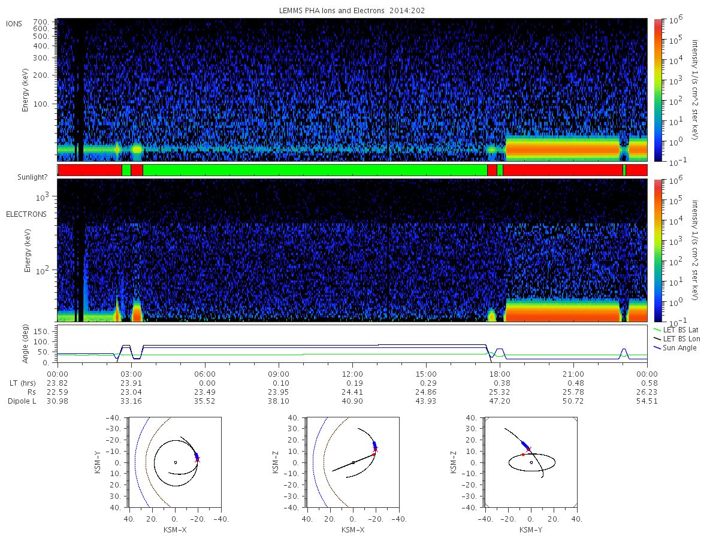Click the Dipole L row label
The height and width of the screenshot is (539, 719).
pos(22,401)
